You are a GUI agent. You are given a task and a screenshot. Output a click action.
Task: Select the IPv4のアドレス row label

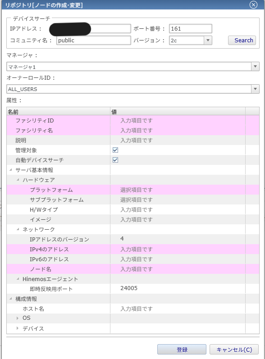(x=49, y=249)
